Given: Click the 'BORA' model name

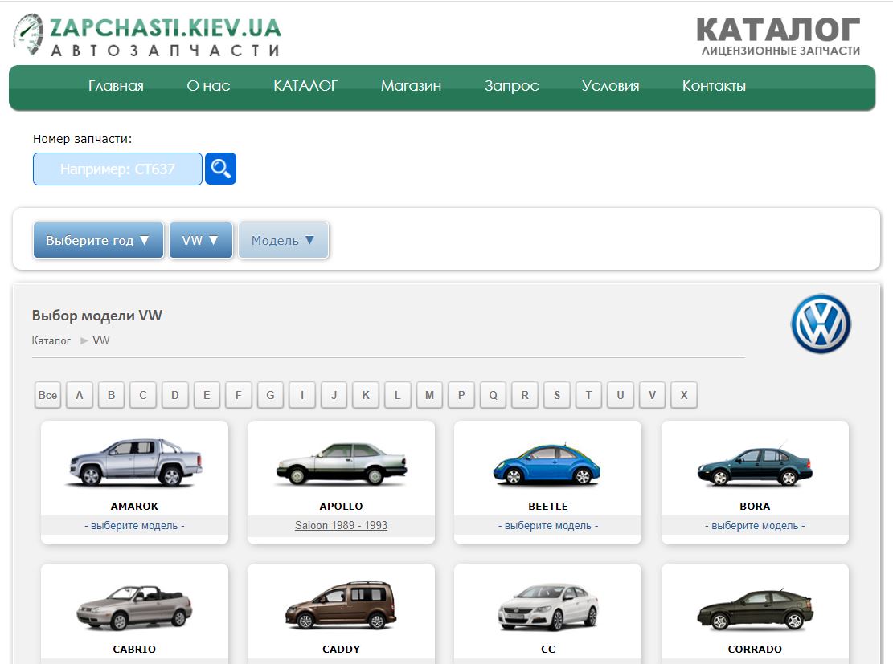Looking at the screenshot, I should pyautogui.click(x=755, y=506).
